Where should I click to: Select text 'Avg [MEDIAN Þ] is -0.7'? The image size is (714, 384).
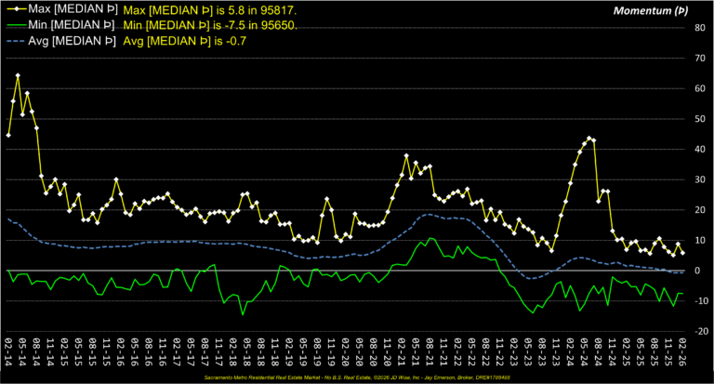pyautogui.click(x=184, y=42)
